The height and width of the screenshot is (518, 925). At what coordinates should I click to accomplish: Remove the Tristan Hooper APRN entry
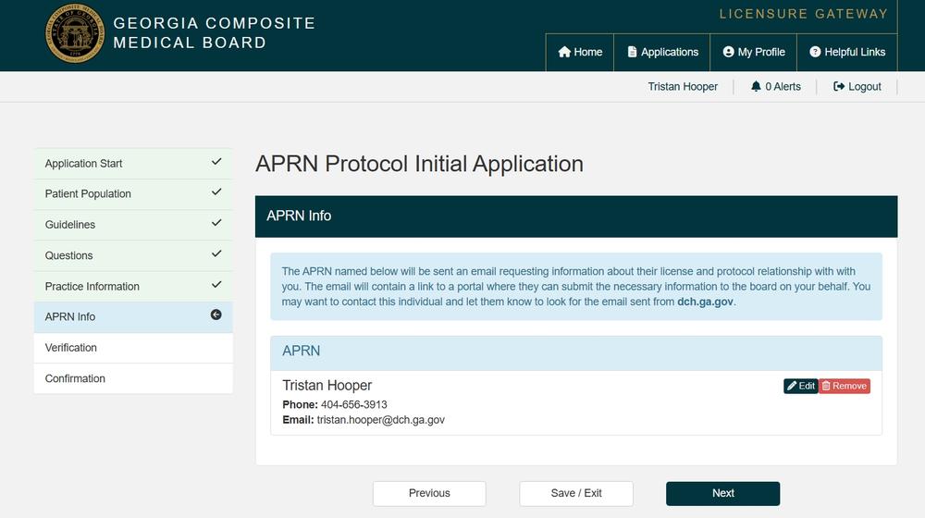[845, 386]
